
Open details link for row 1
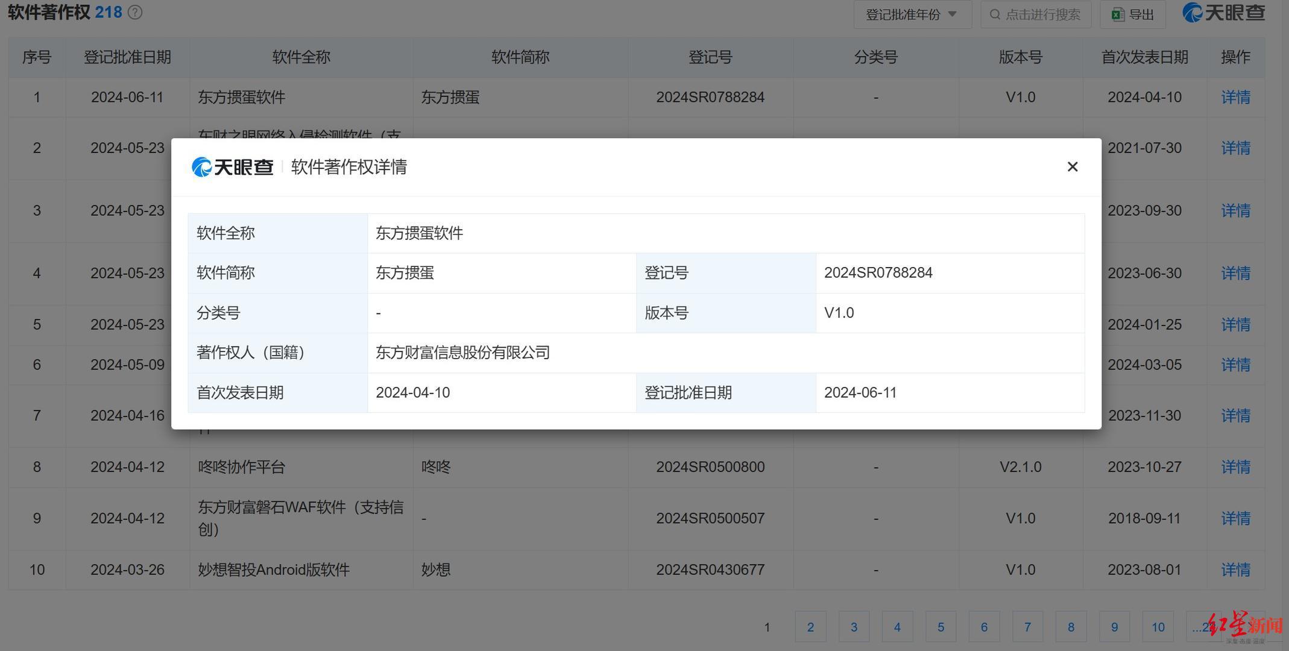tap(1235, 97)
